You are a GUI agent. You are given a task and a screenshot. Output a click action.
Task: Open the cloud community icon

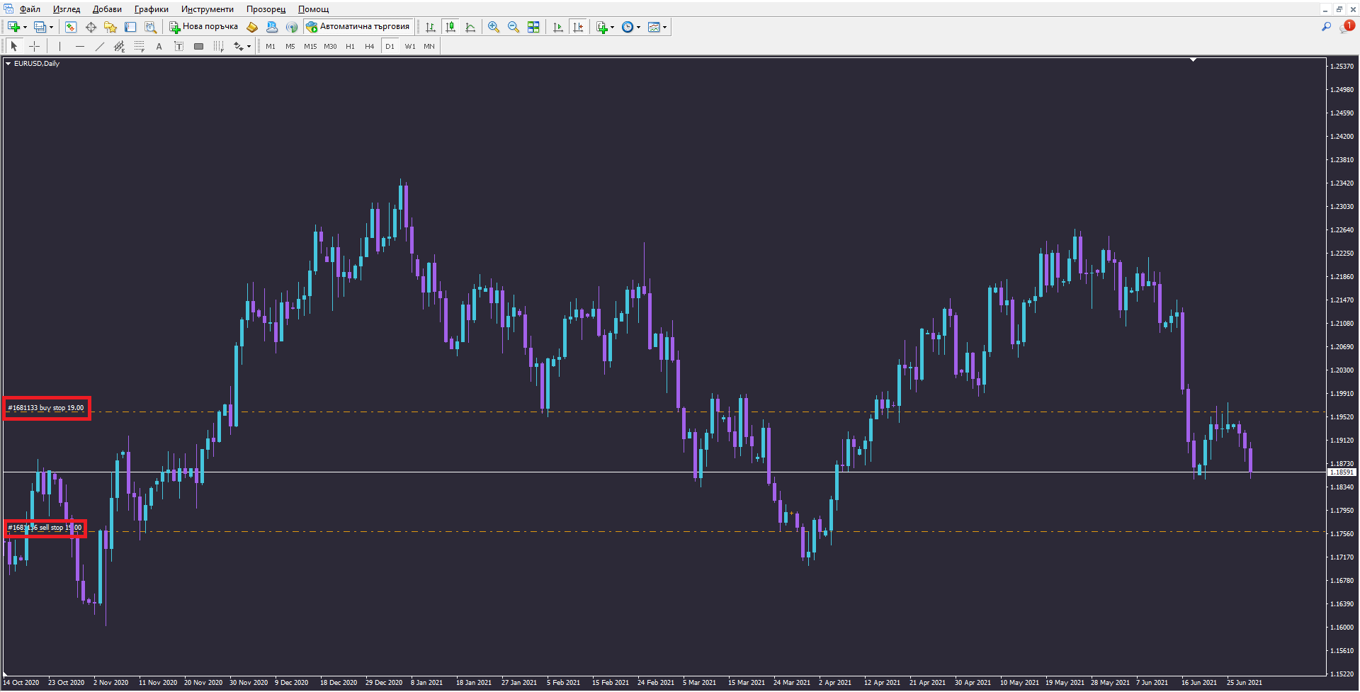tap(272, 27)
